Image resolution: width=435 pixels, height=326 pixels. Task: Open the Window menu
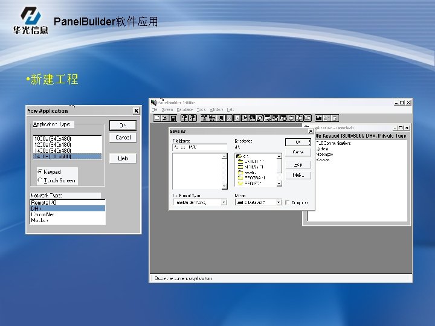click(216, 110)
